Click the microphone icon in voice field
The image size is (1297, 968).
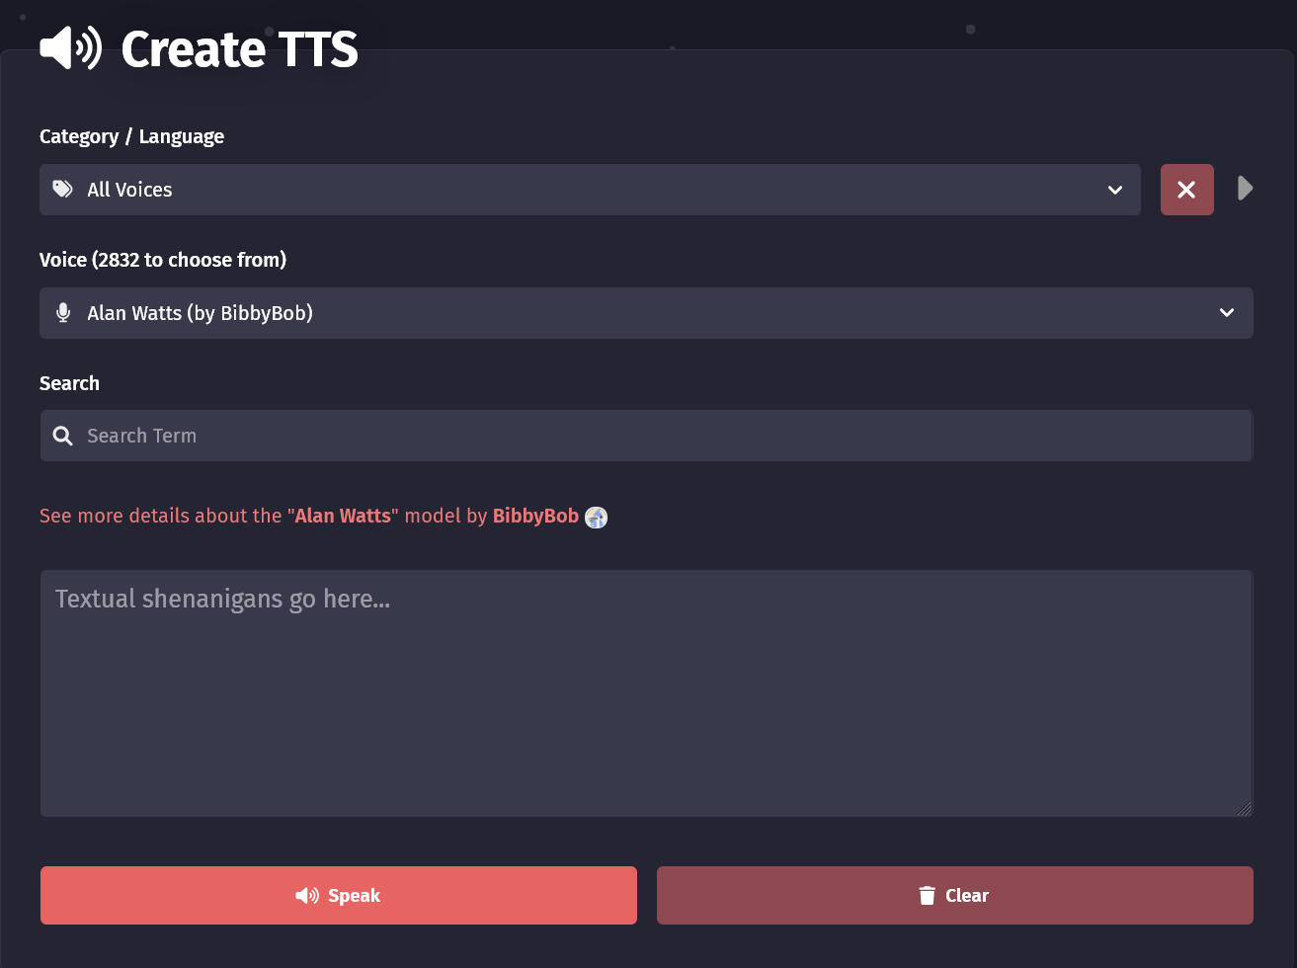[63, 312]
